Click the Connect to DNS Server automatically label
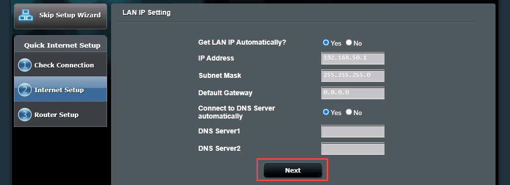 pos(237,112)
